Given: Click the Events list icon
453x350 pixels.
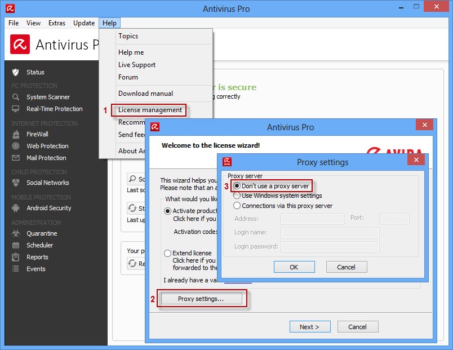Looking at the screenshot, I should 16,269.
